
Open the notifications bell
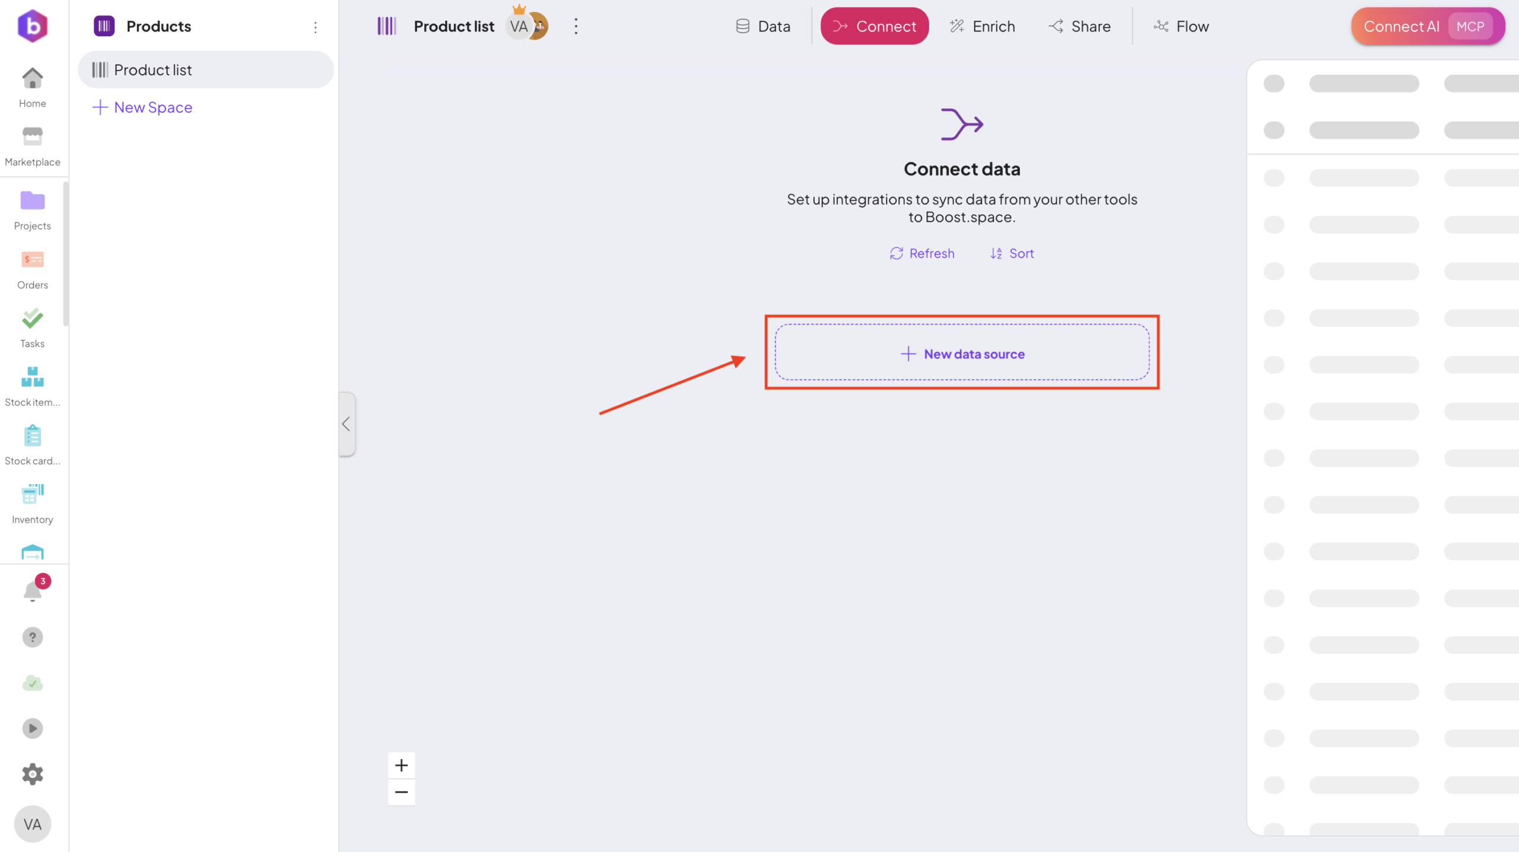coord(32,592)
